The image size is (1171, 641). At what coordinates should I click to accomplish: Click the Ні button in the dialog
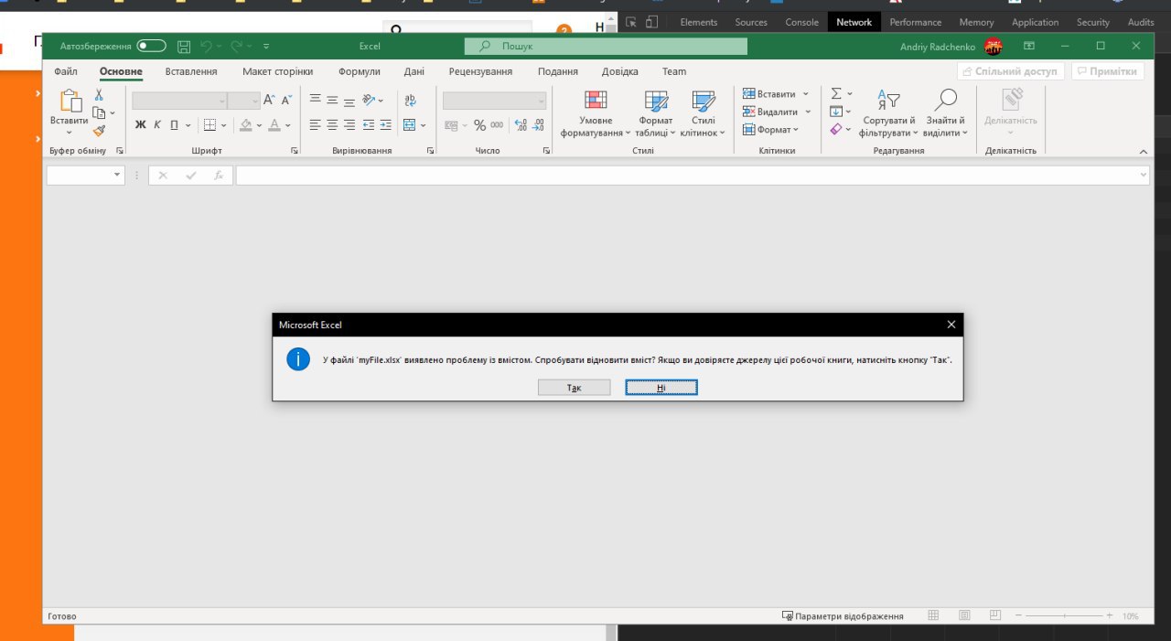661,388
